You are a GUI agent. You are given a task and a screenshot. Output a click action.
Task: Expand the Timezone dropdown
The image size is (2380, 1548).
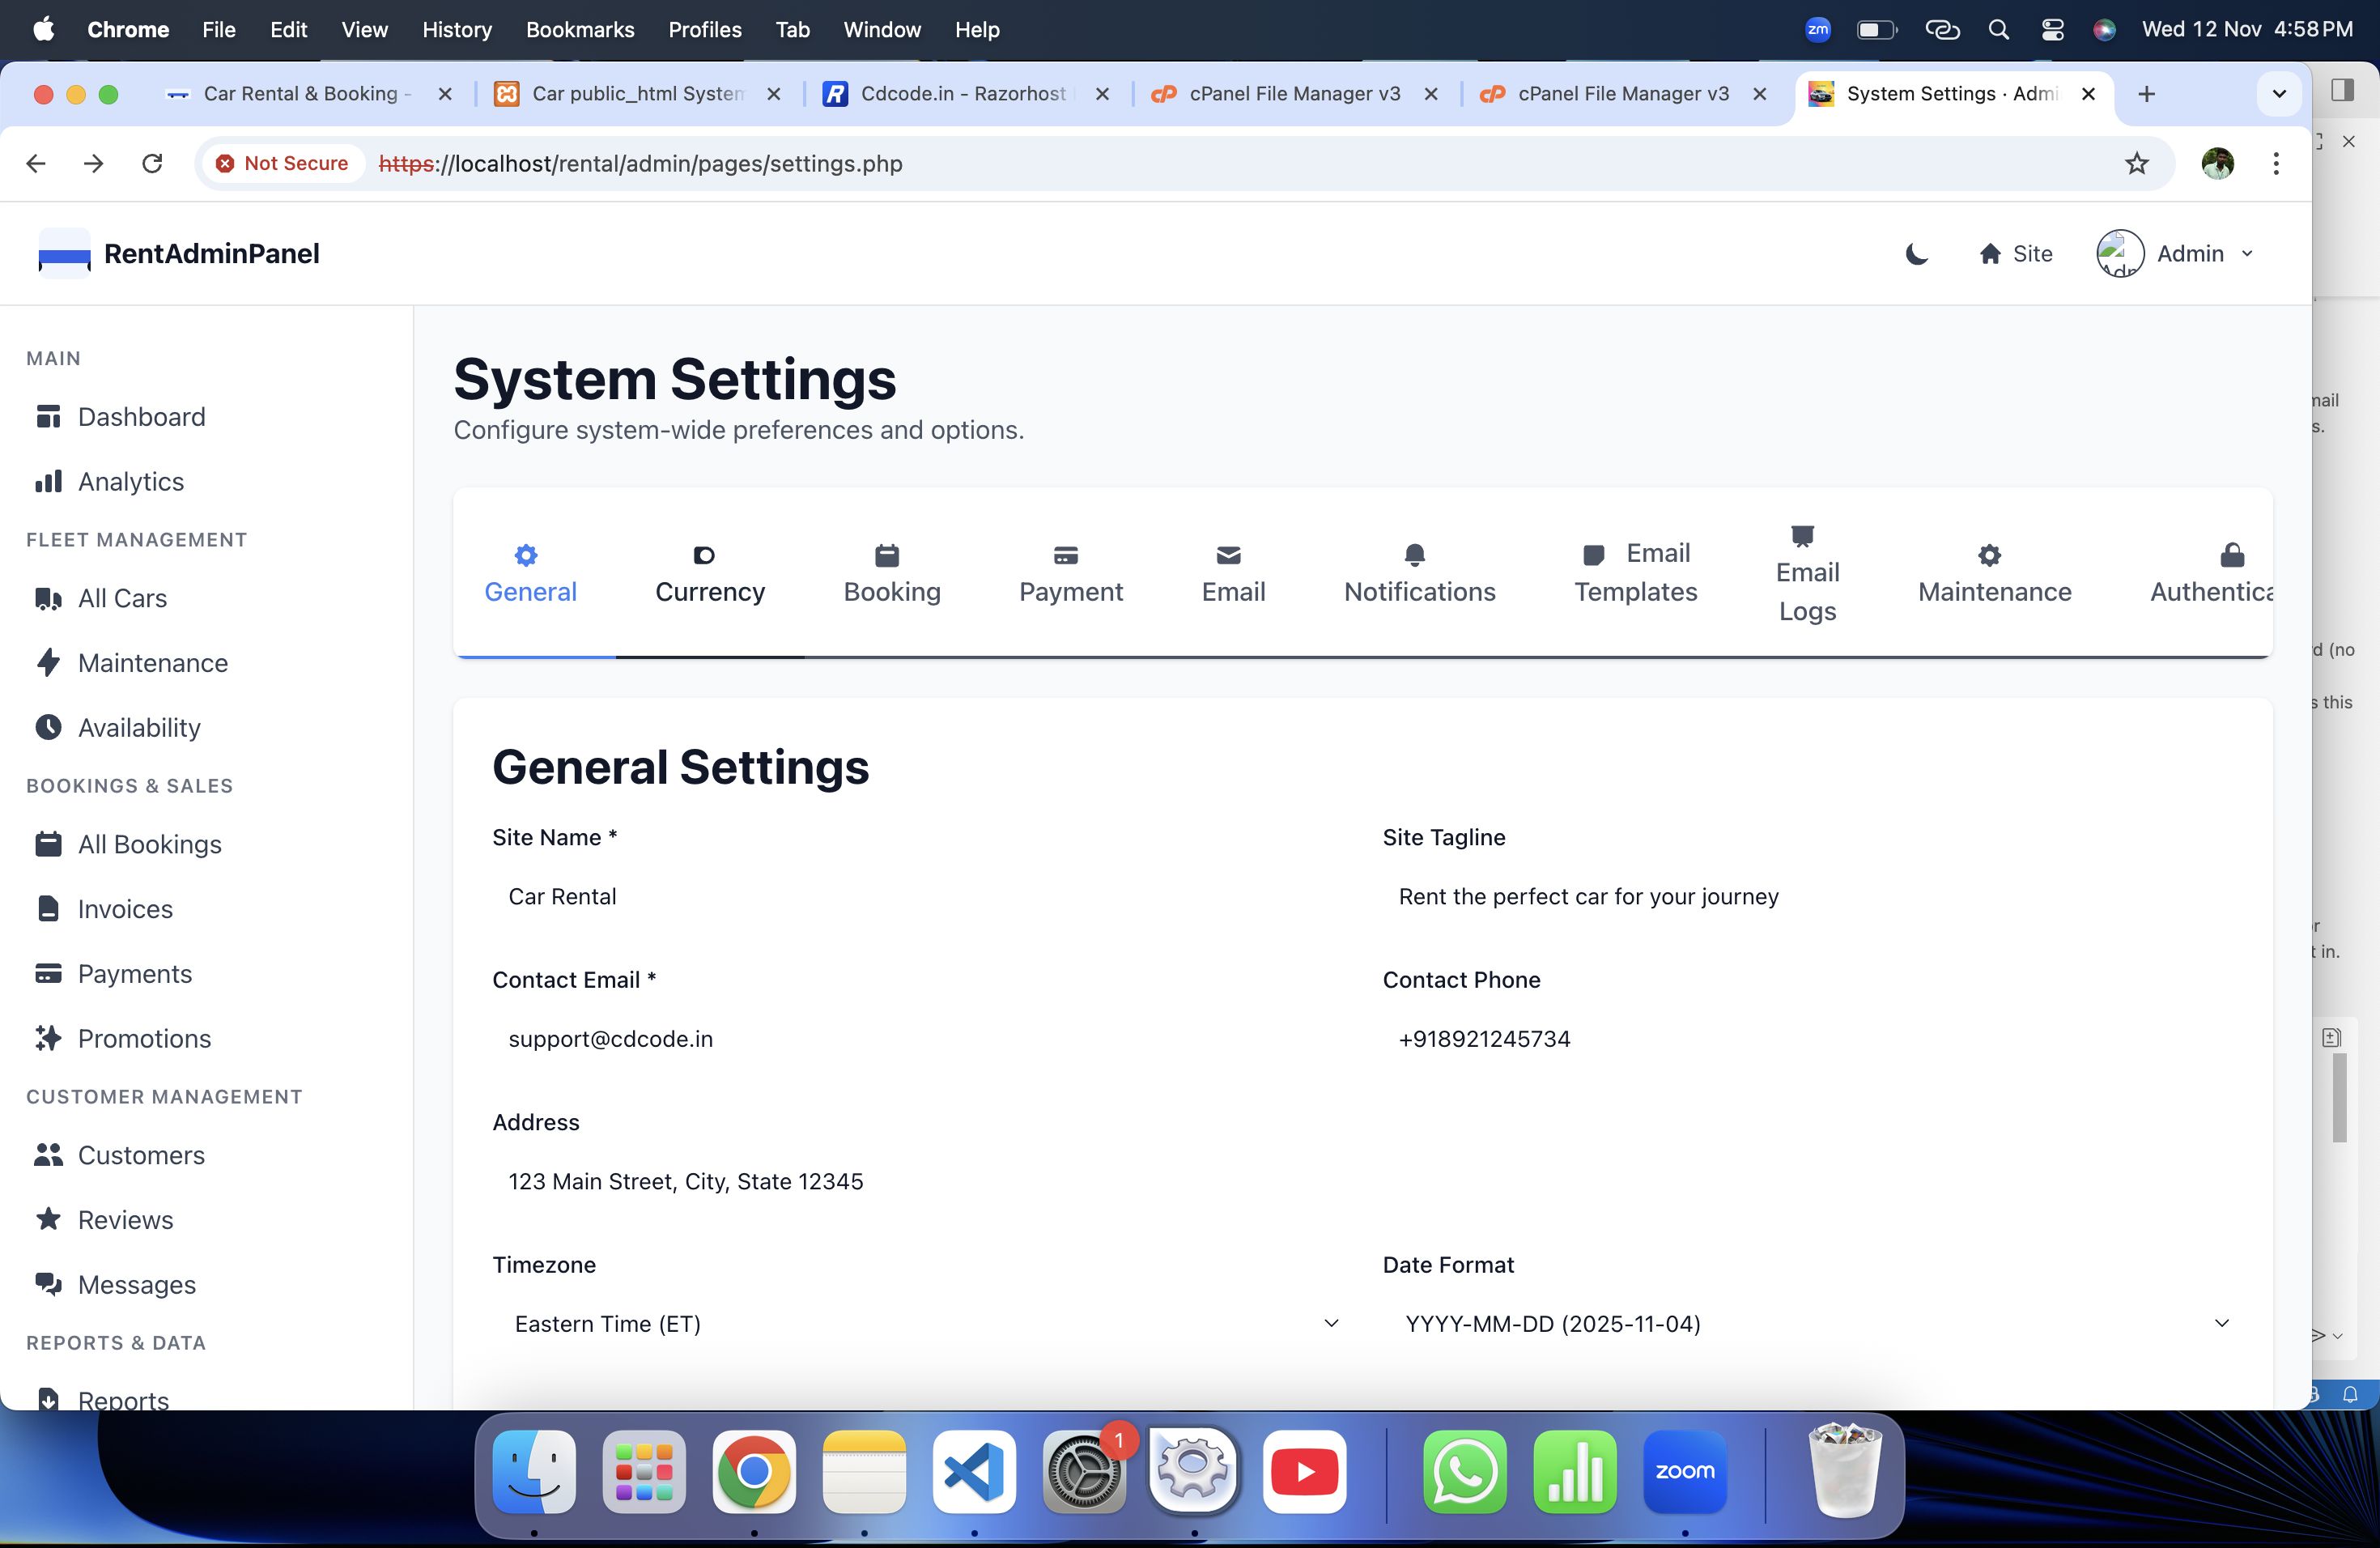pyautogui.click(x=918, y=1323)
